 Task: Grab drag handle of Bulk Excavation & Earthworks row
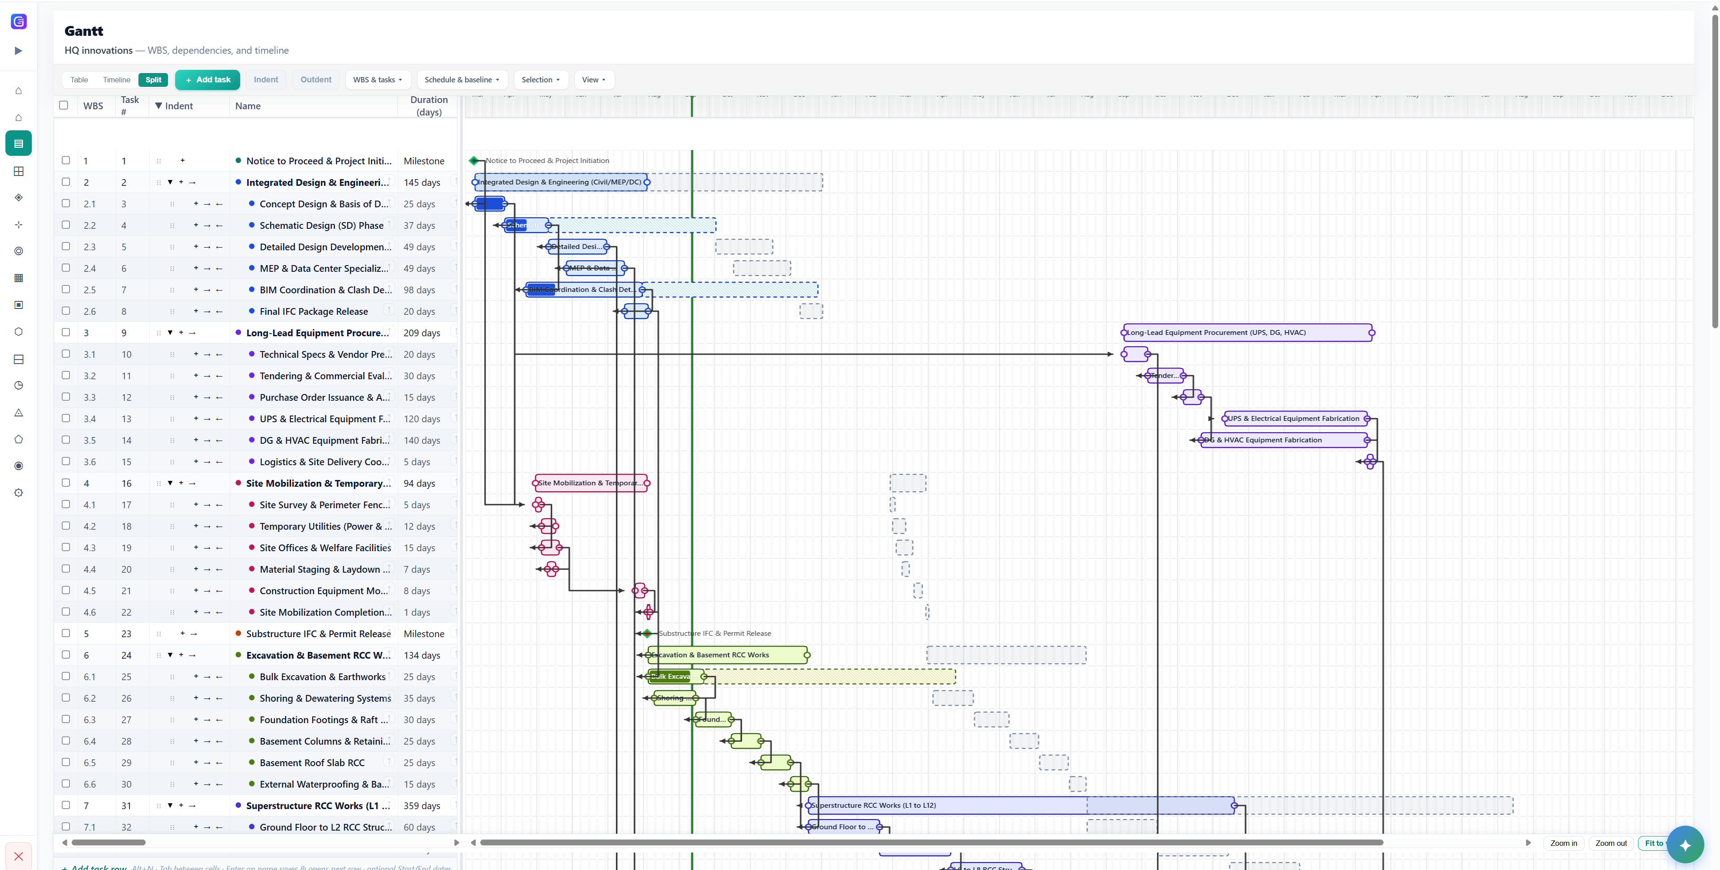coord(172,677)
